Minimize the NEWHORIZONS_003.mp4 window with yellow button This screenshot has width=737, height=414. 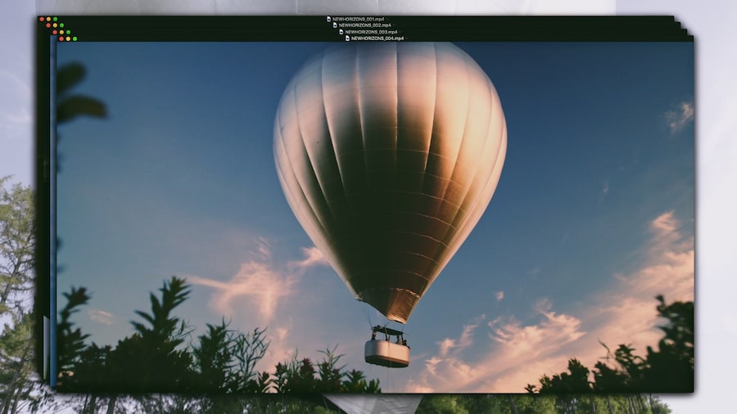tap(61, 32)
